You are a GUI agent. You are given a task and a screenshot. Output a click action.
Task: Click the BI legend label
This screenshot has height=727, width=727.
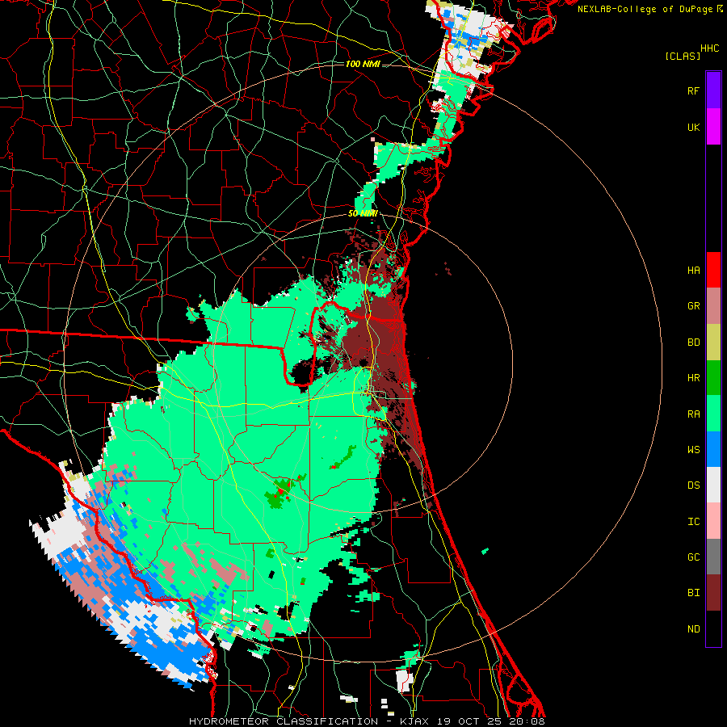pyautogui.click(x=694, y=593)
